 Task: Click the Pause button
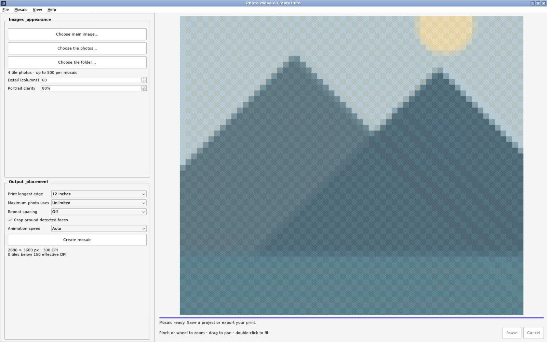tap(512, 333)
